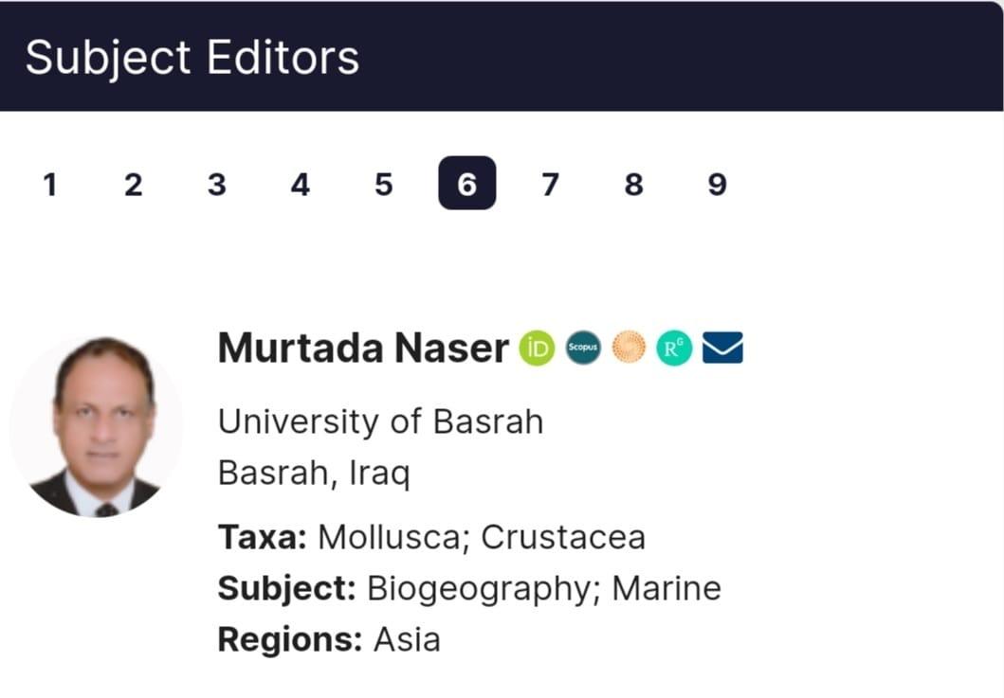Jump to page 5 of editors
The width and height of the screenshot is (1004, 698).
point(383,184)
